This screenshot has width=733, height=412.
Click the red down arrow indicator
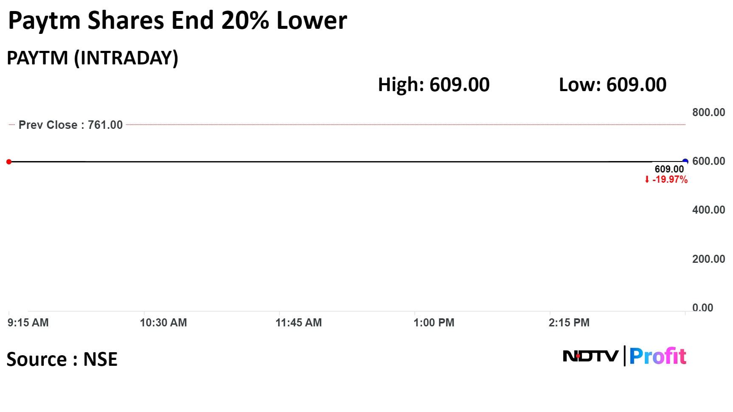tap(647, 180)
